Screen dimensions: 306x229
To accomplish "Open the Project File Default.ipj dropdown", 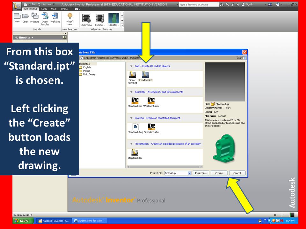I will (x=189, y=173).
